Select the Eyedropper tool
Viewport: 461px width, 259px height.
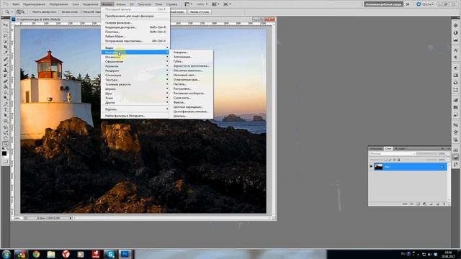click(5, 53)
